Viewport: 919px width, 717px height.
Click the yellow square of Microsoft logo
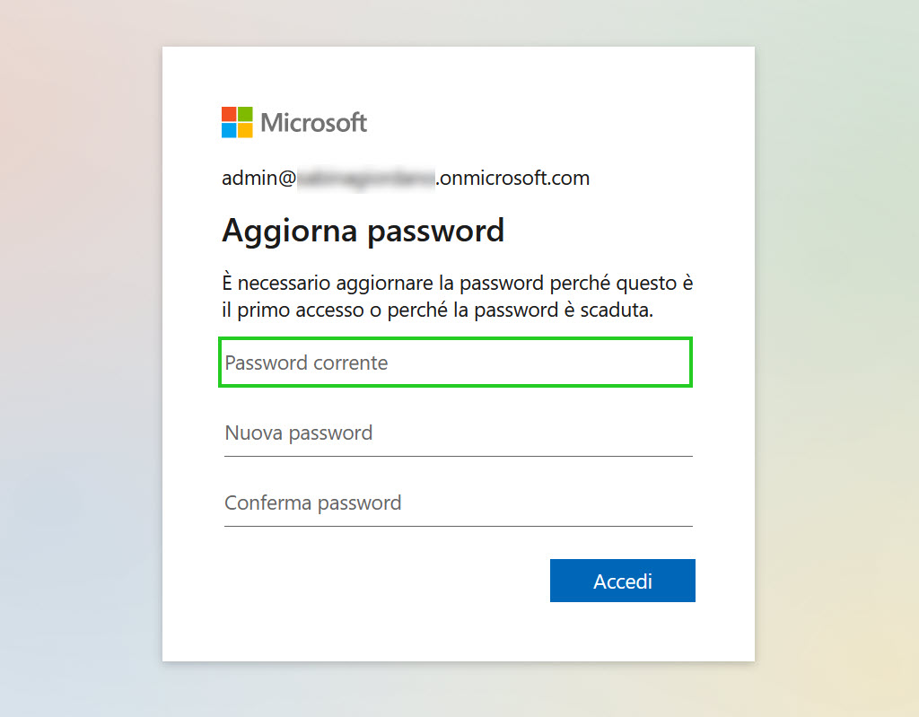coord(245,130)
